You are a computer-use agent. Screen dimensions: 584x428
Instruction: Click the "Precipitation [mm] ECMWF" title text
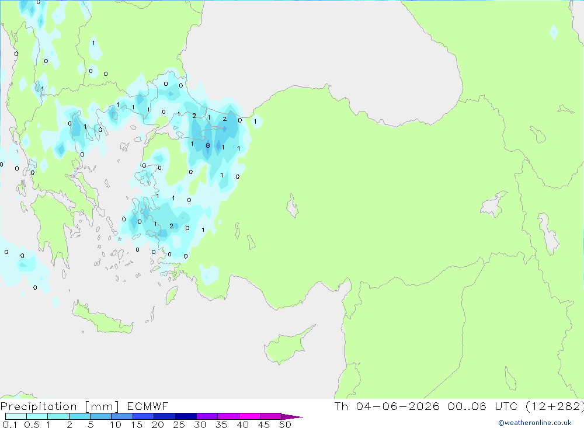tap(85, 406)
